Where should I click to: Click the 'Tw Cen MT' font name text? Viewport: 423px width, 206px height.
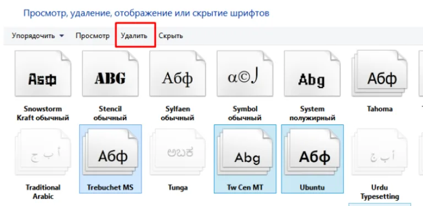[245, 187]
